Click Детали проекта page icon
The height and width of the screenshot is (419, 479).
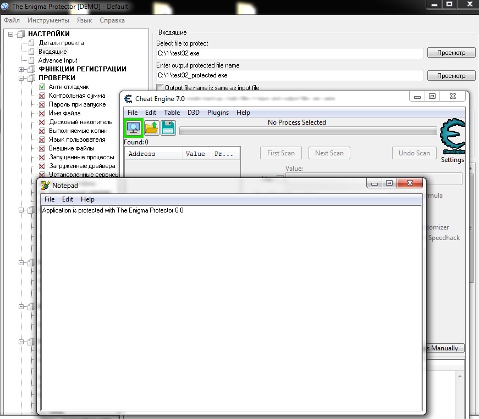(31, 43)
